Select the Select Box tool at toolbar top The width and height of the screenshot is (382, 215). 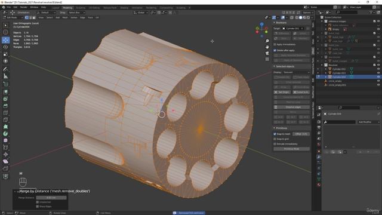click(5, 25)
